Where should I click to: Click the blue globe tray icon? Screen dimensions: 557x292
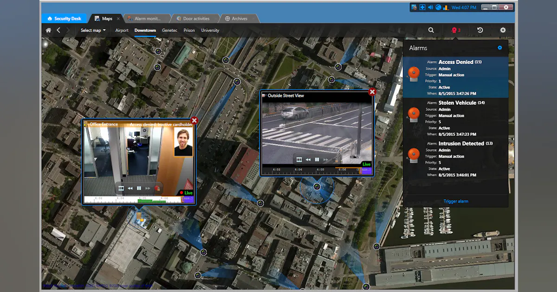(438, 7)
